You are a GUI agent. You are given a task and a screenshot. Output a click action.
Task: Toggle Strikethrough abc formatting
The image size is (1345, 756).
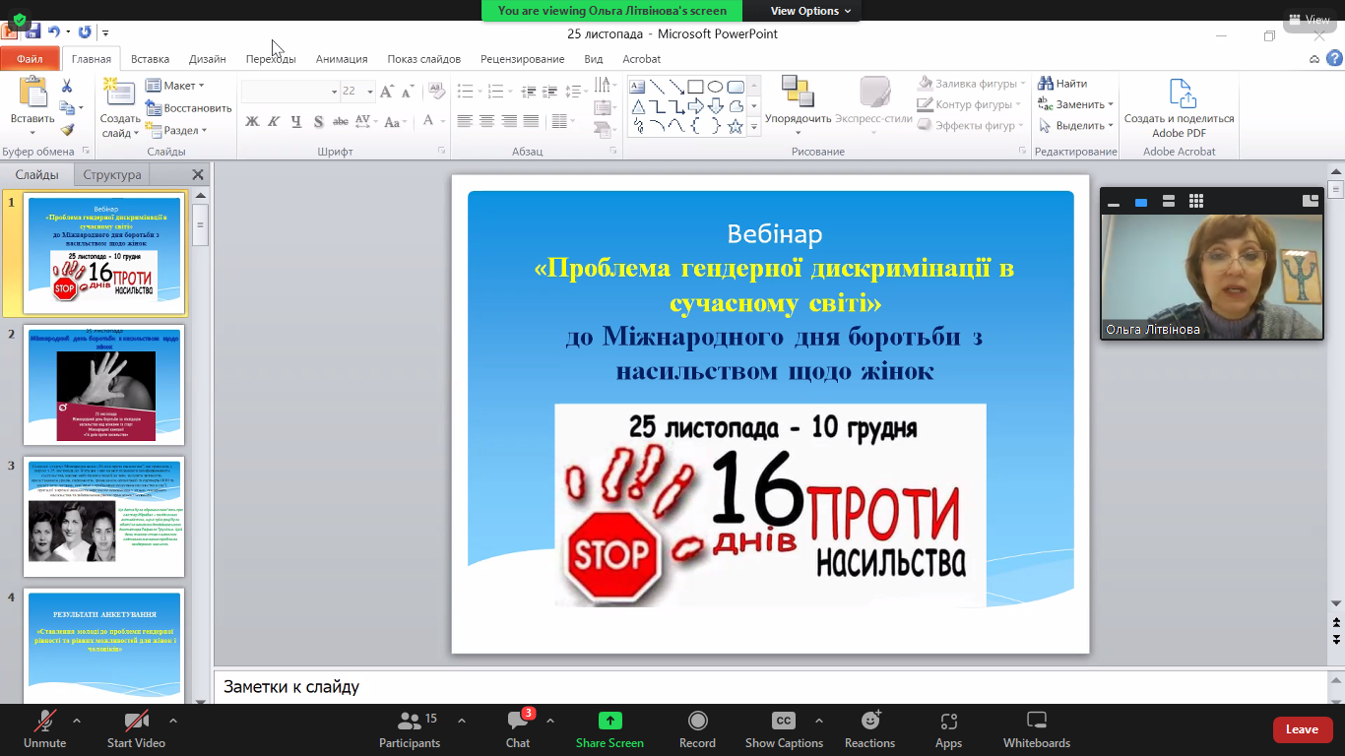(341, 122)
